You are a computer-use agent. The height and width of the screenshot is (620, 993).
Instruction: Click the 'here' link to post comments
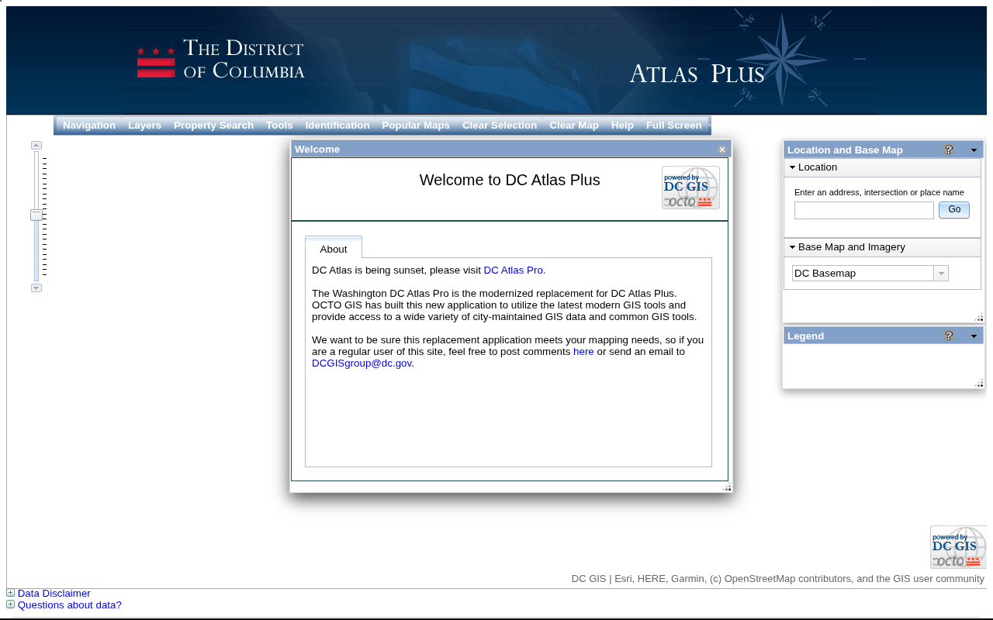click(x=583, y=352)
